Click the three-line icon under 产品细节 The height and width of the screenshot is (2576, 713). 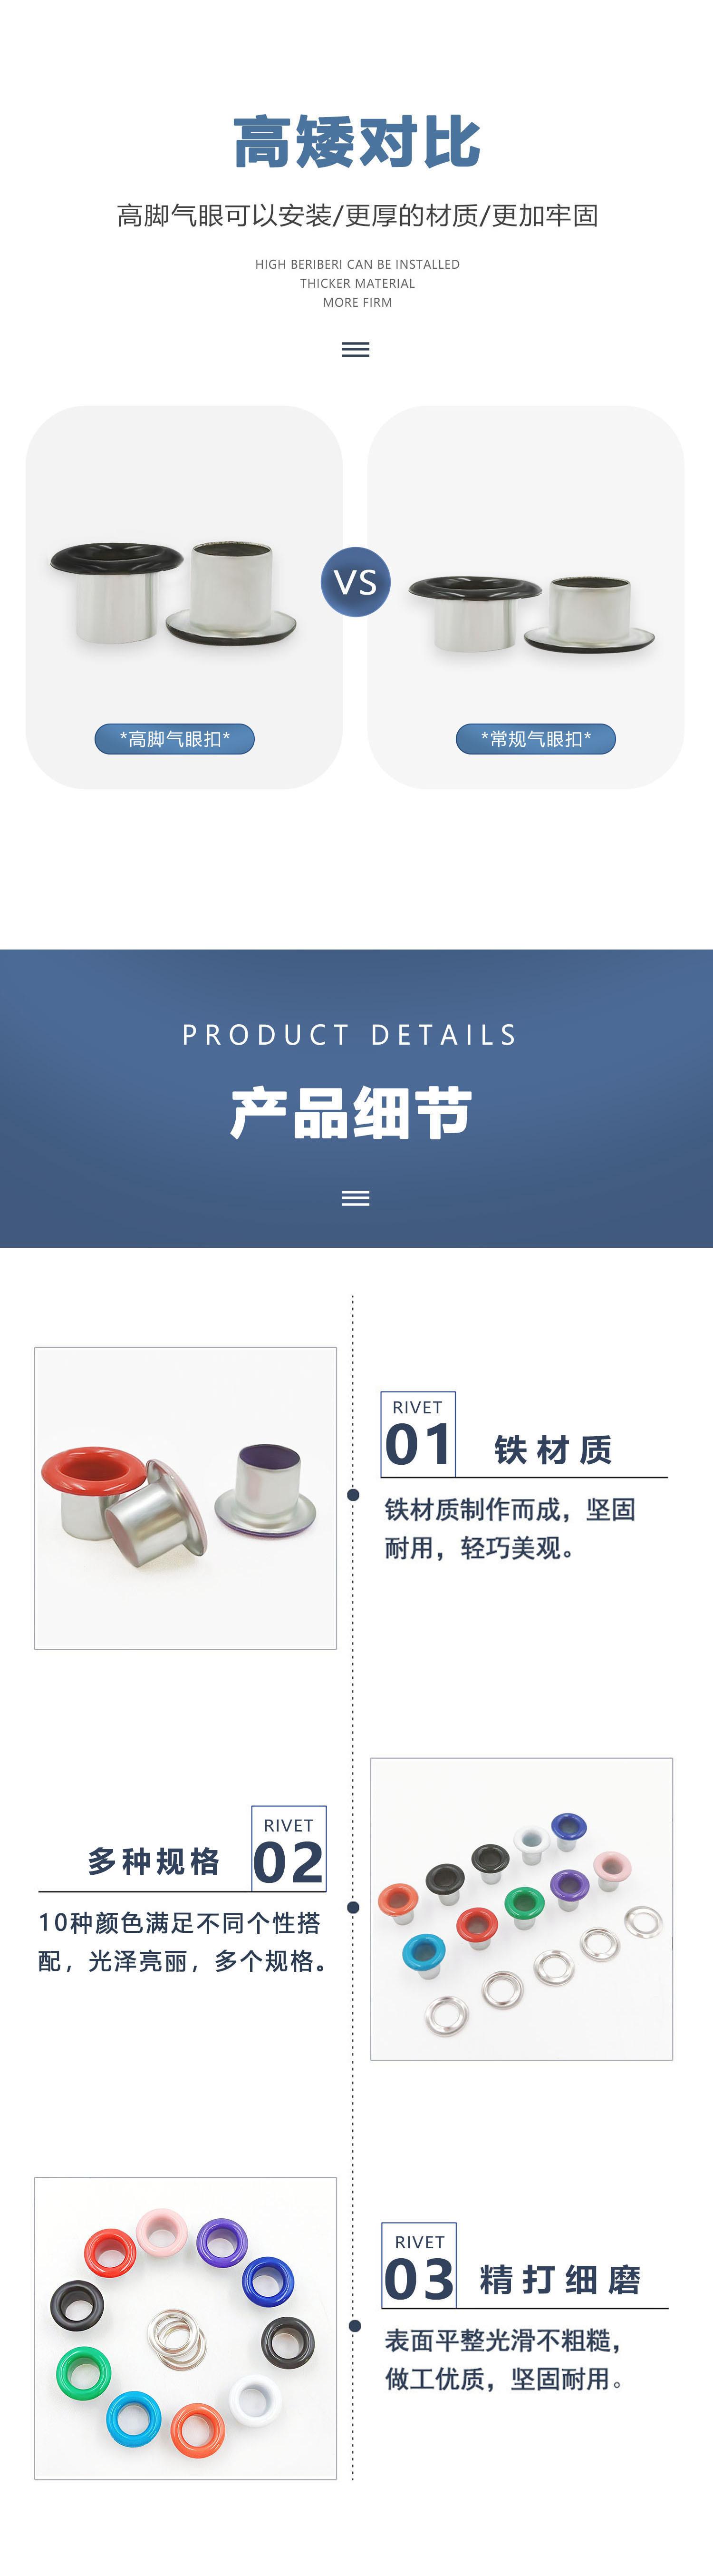click(x=356, y=1198)
